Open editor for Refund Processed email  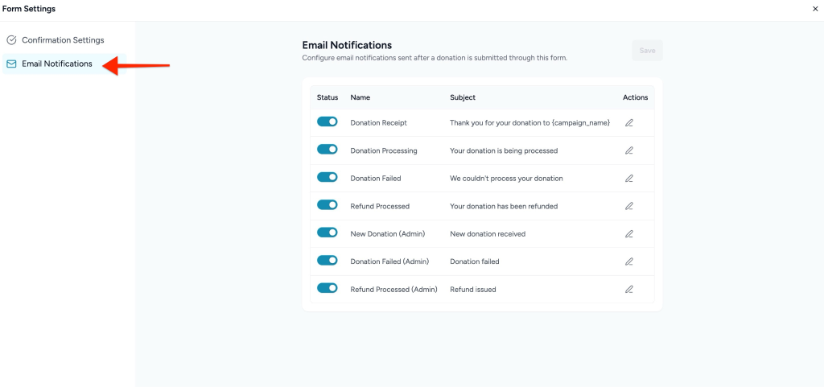coord(629,206)
